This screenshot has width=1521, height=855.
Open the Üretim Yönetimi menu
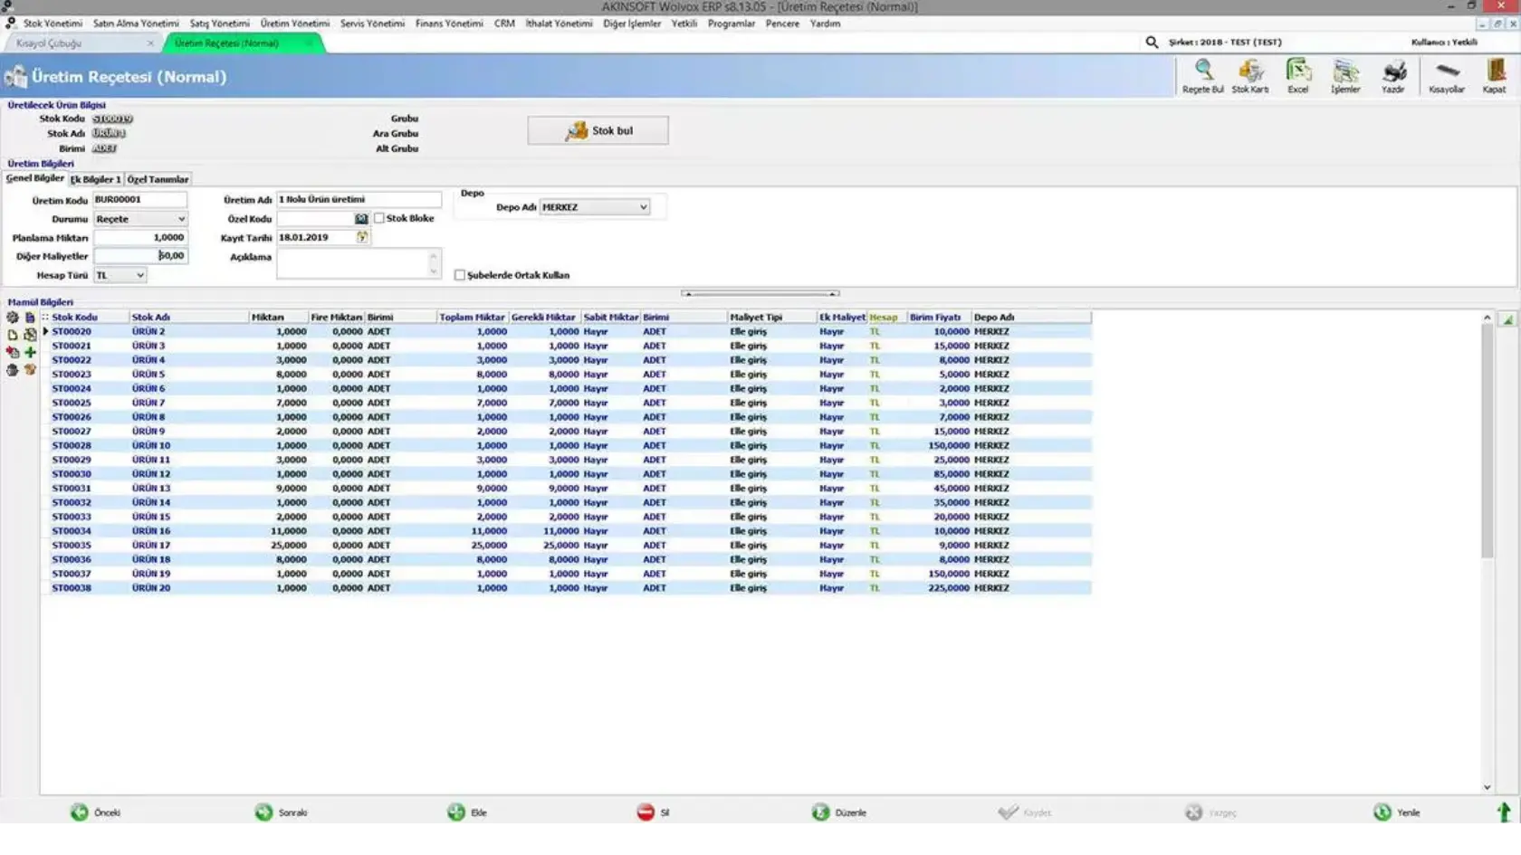point(295,24)
